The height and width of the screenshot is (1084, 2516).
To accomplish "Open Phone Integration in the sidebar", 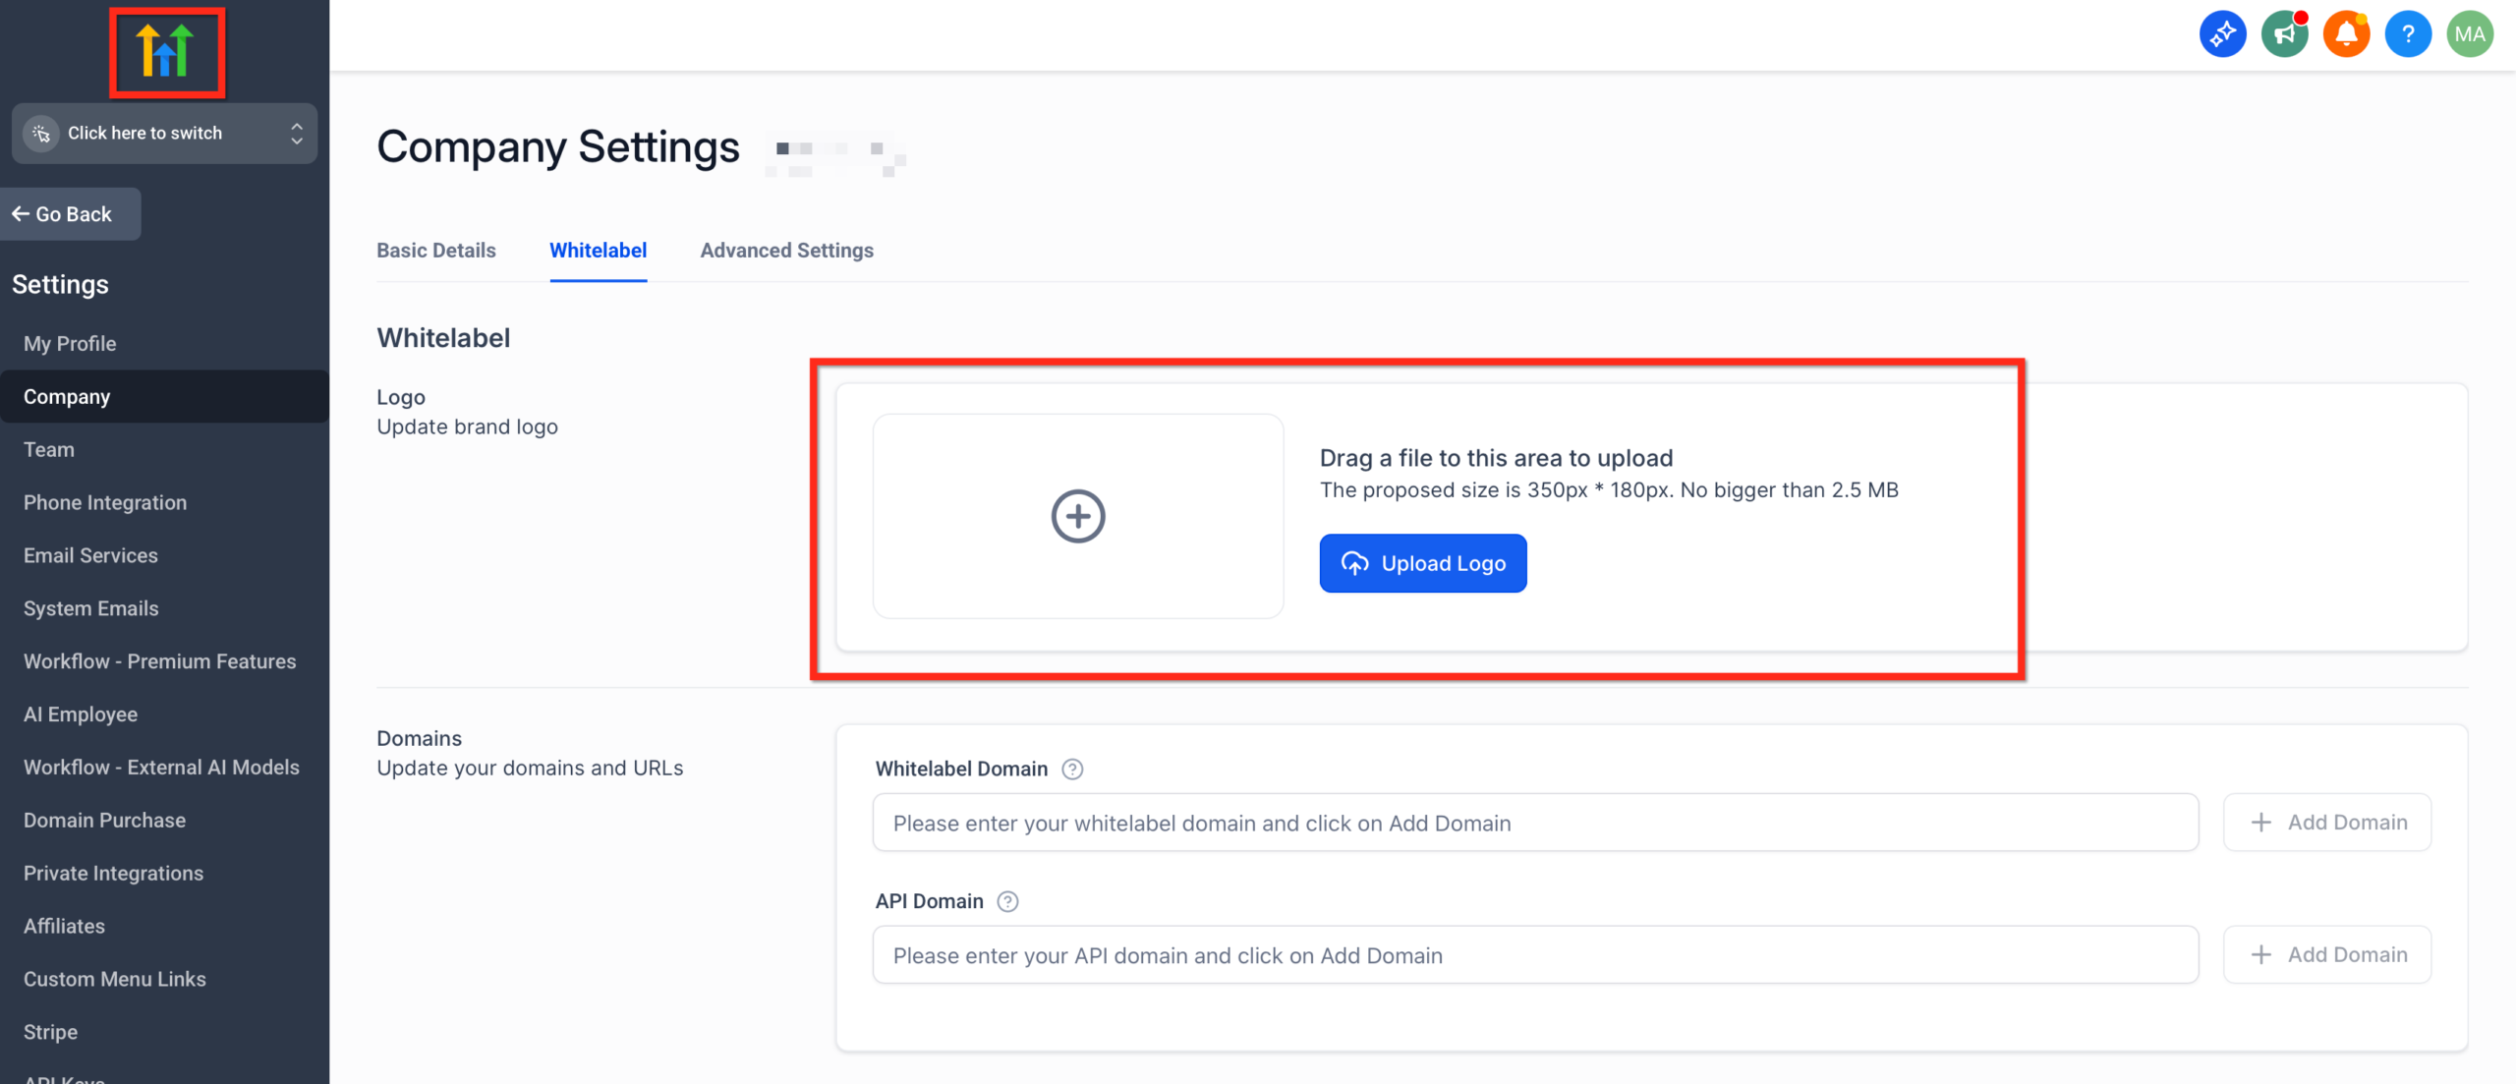I will (x=104, y=502).
